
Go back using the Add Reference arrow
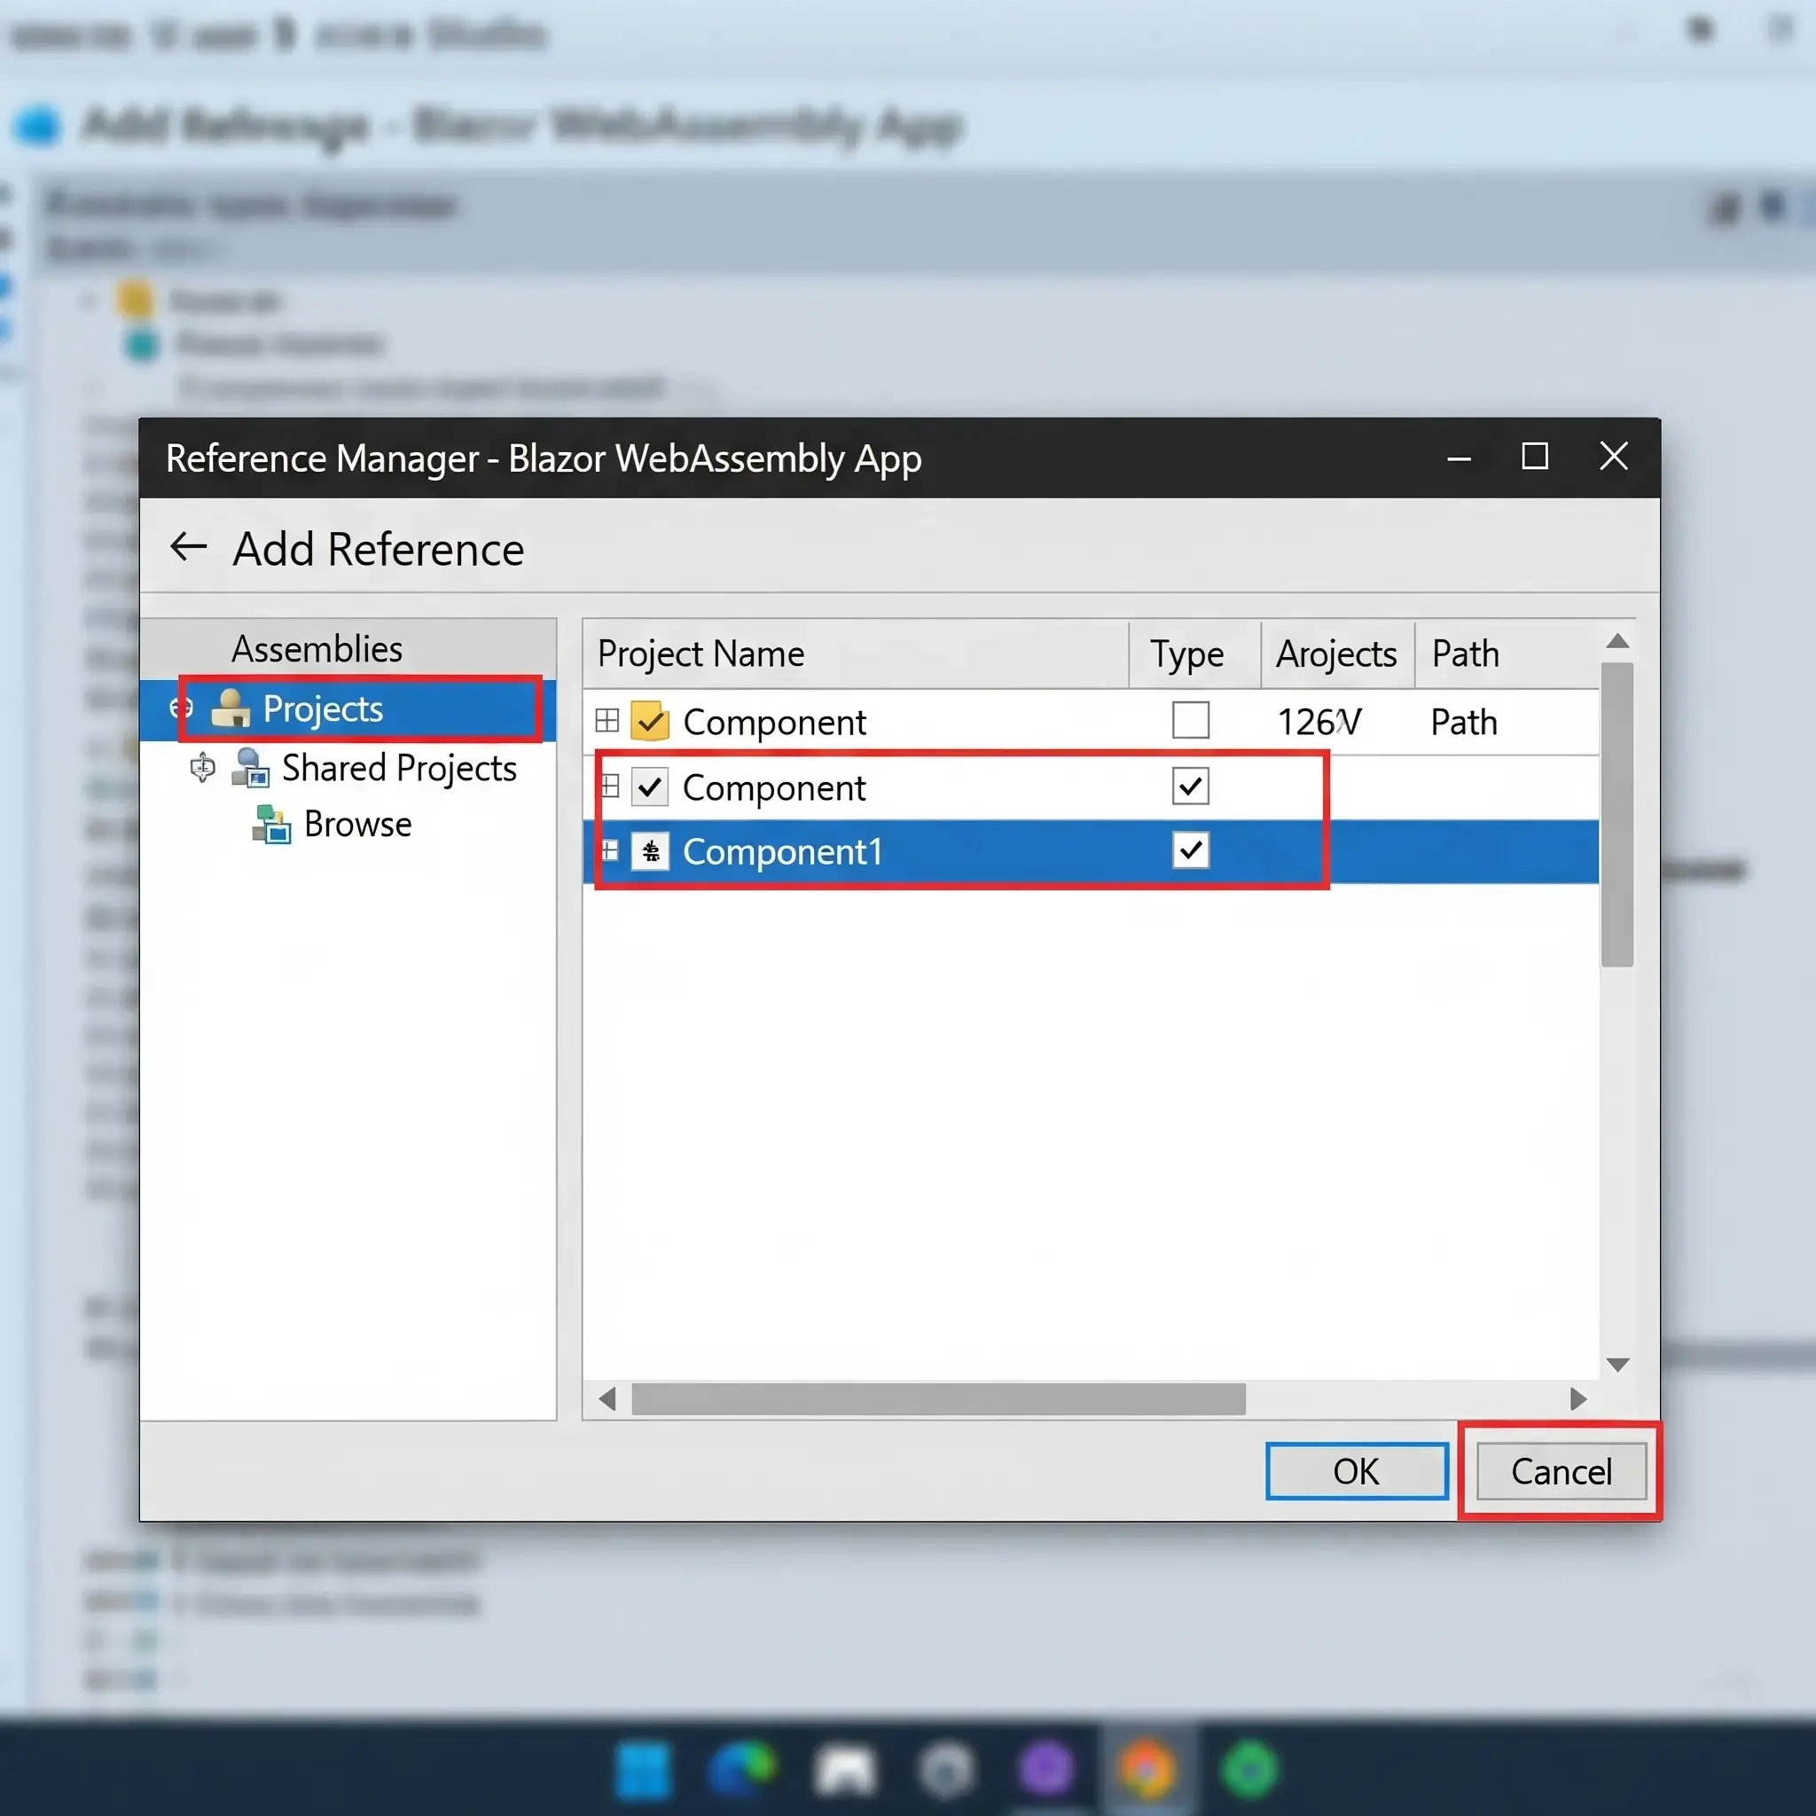click(x=188, y=547)
